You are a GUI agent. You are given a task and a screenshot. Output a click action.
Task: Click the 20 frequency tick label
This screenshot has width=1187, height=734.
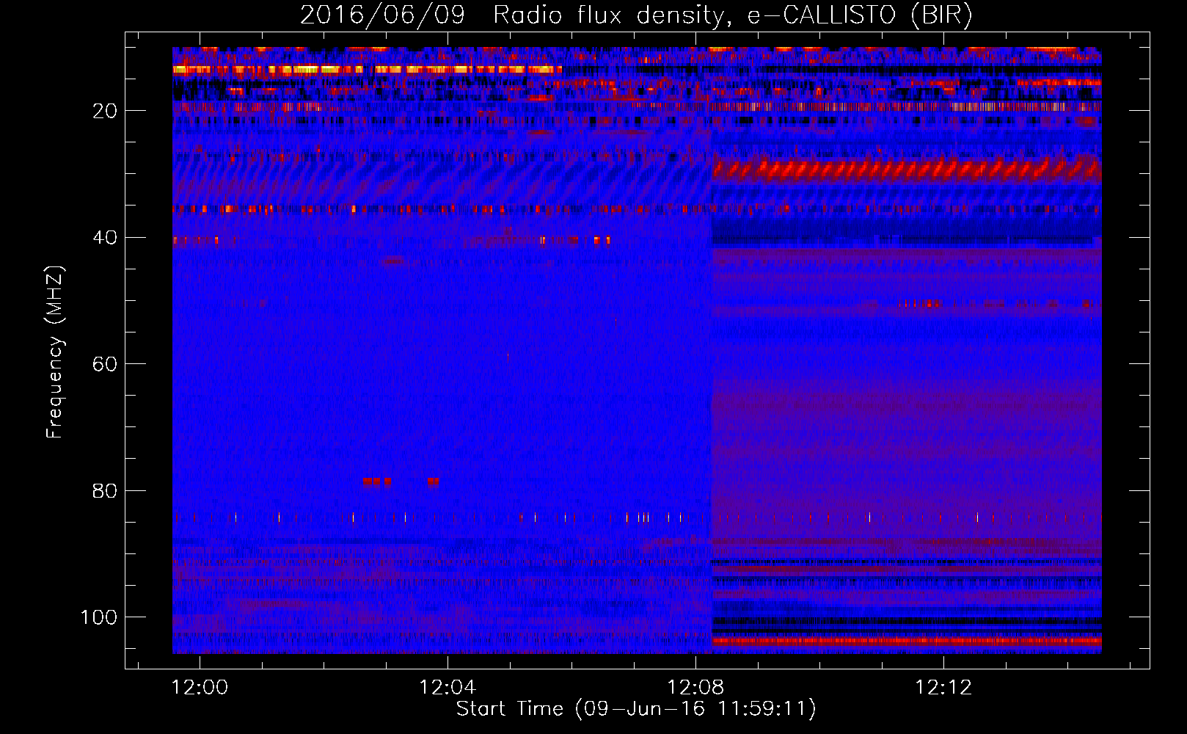[105, 111]
